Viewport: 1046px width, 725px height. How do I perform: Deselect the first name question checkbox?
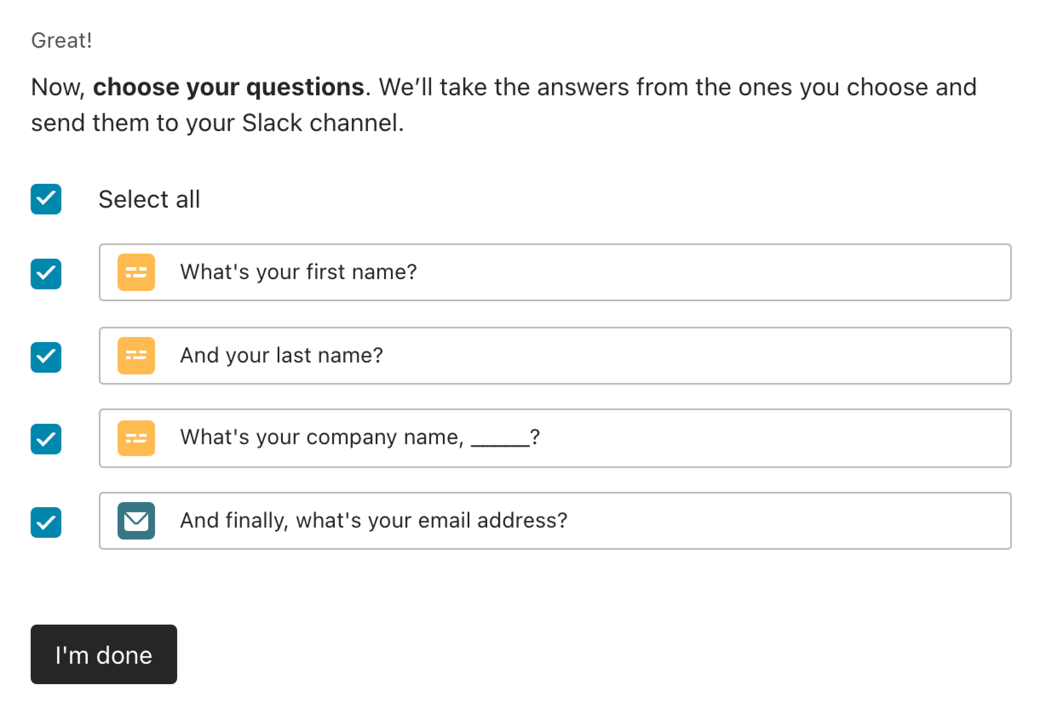(46, 274)
